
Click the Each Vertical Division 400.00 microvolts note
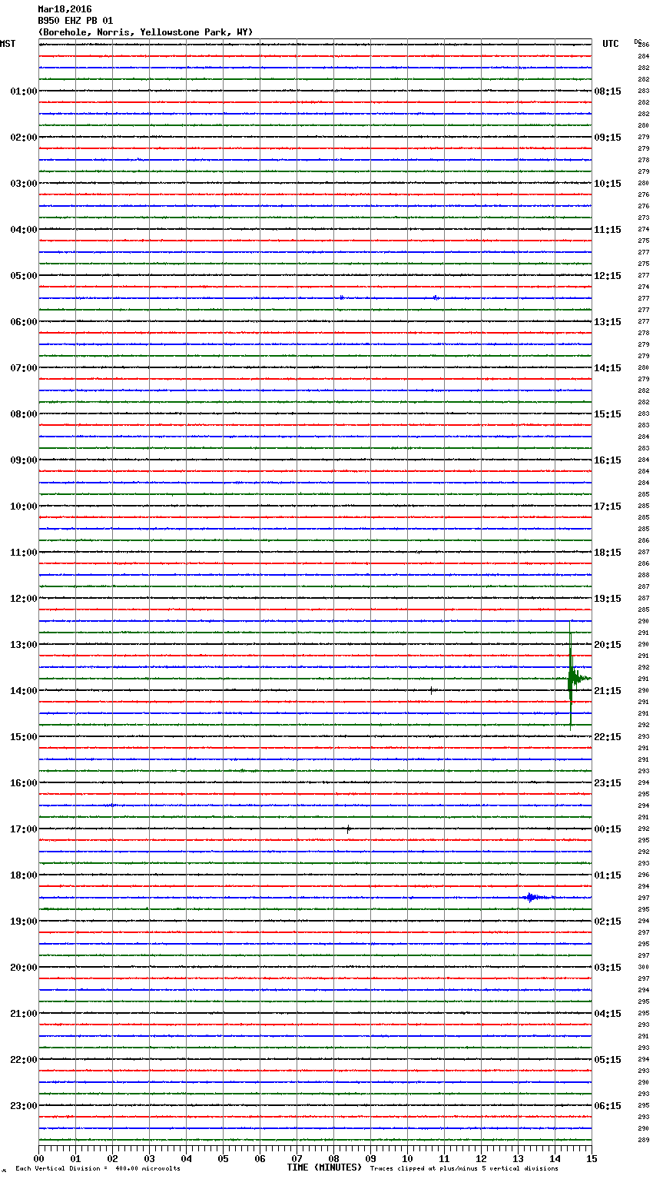pyautogui.click(x=98, y=1168)
